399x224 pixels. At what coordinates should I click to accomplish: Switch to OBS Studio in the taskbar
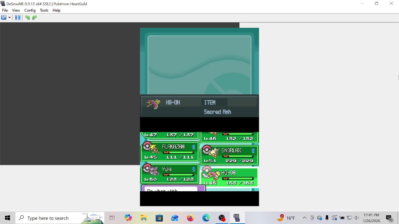tap(222, 218)
